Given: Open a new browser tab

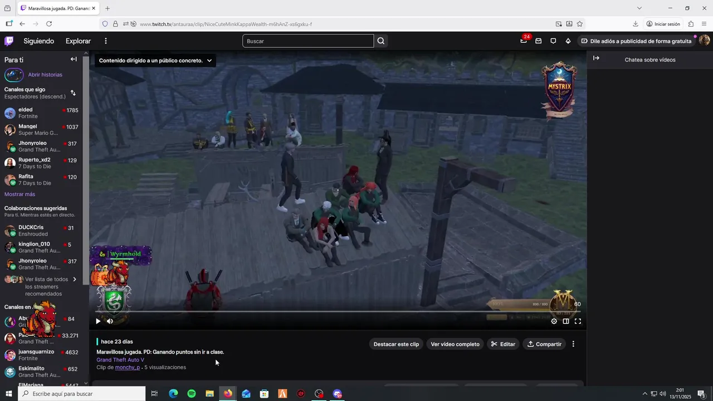Looking at the screenshot, I should coord(108,8).
